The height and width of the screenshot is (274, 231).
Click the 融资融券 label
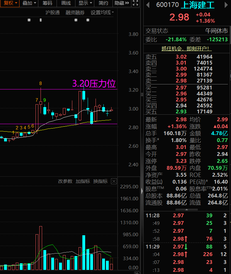[75, 13]
